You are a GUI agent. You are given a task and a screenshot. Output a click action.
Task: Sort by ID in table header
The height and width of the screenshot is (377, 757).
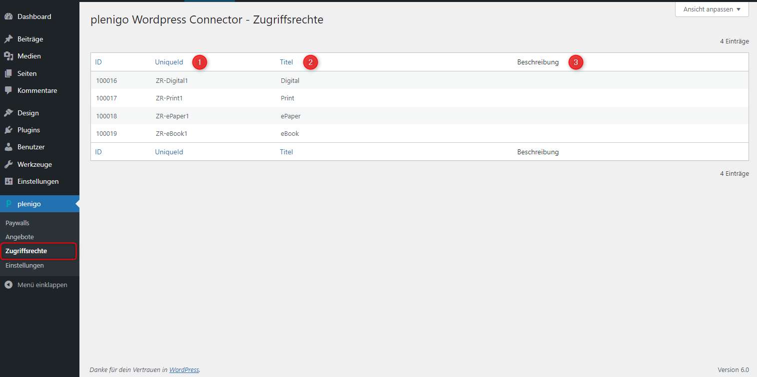98,62
